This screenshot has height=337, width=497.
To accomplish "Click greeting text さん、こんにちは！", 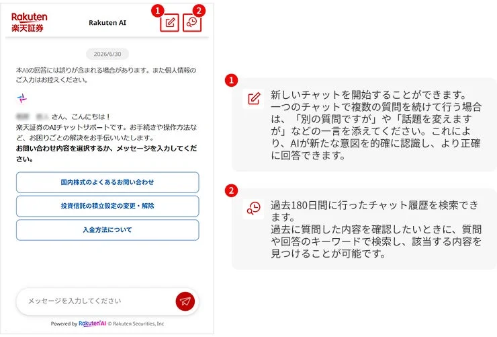I will coord(81,117).
